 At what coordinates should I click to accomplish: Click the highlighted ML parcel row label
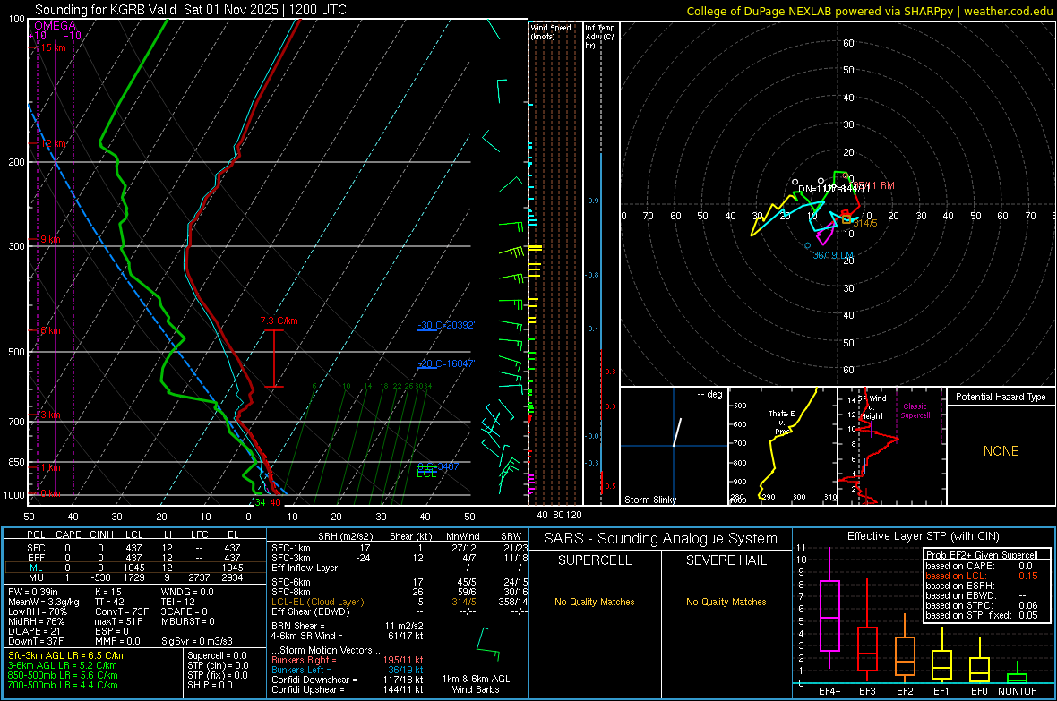[36, 568]
